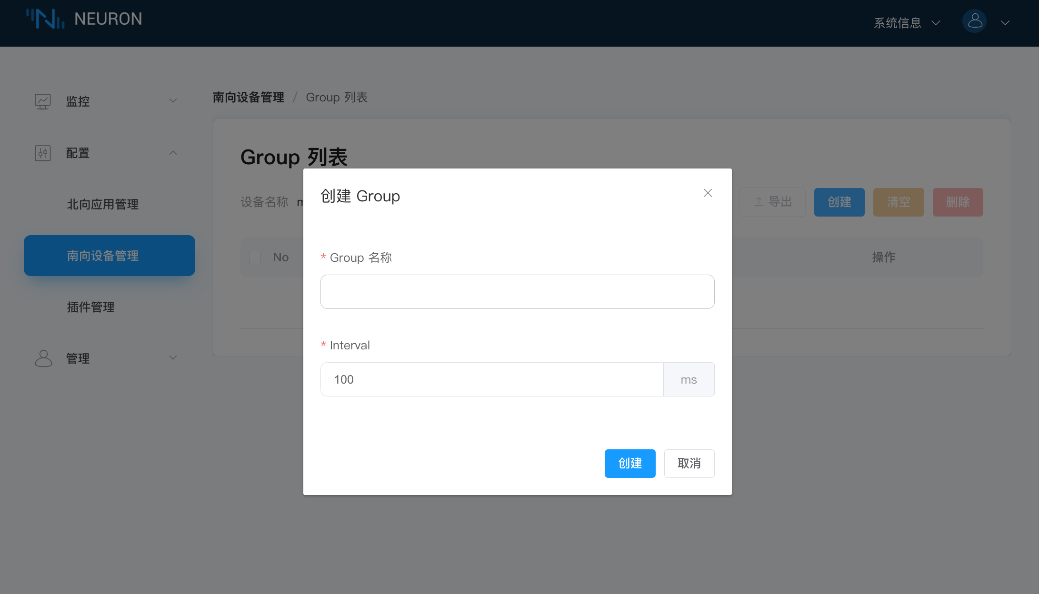Viewport: 1039px width, 594px height.
Task: Navigate to 北向应用管理 in the sidebar
Action: [x=102, y=205]
